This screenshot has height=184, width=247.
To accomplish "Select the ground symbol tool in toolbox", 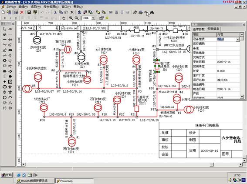I will [10, 92].
